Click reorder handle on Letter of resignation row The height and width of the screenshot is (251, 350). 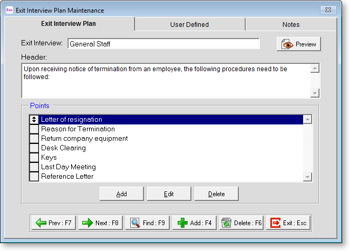(x=34, y=120)
